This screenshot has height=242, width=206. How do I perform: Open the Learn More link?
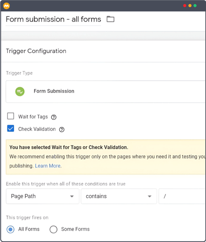click(48, 166)
